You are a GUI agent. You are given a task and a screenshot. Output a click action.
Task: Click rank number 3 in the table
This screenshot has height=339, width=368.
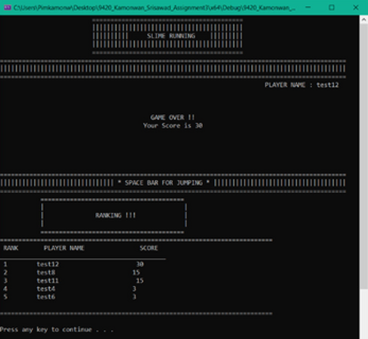tap(6, 281)
